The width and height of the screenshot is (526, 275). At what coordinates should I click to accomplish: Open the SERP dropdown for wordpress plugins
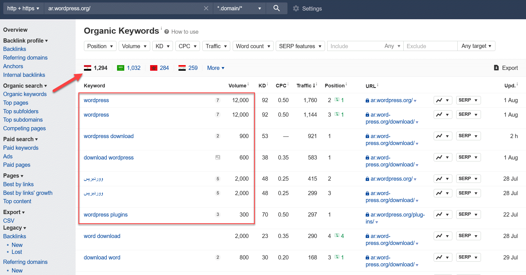pos(468,214)
